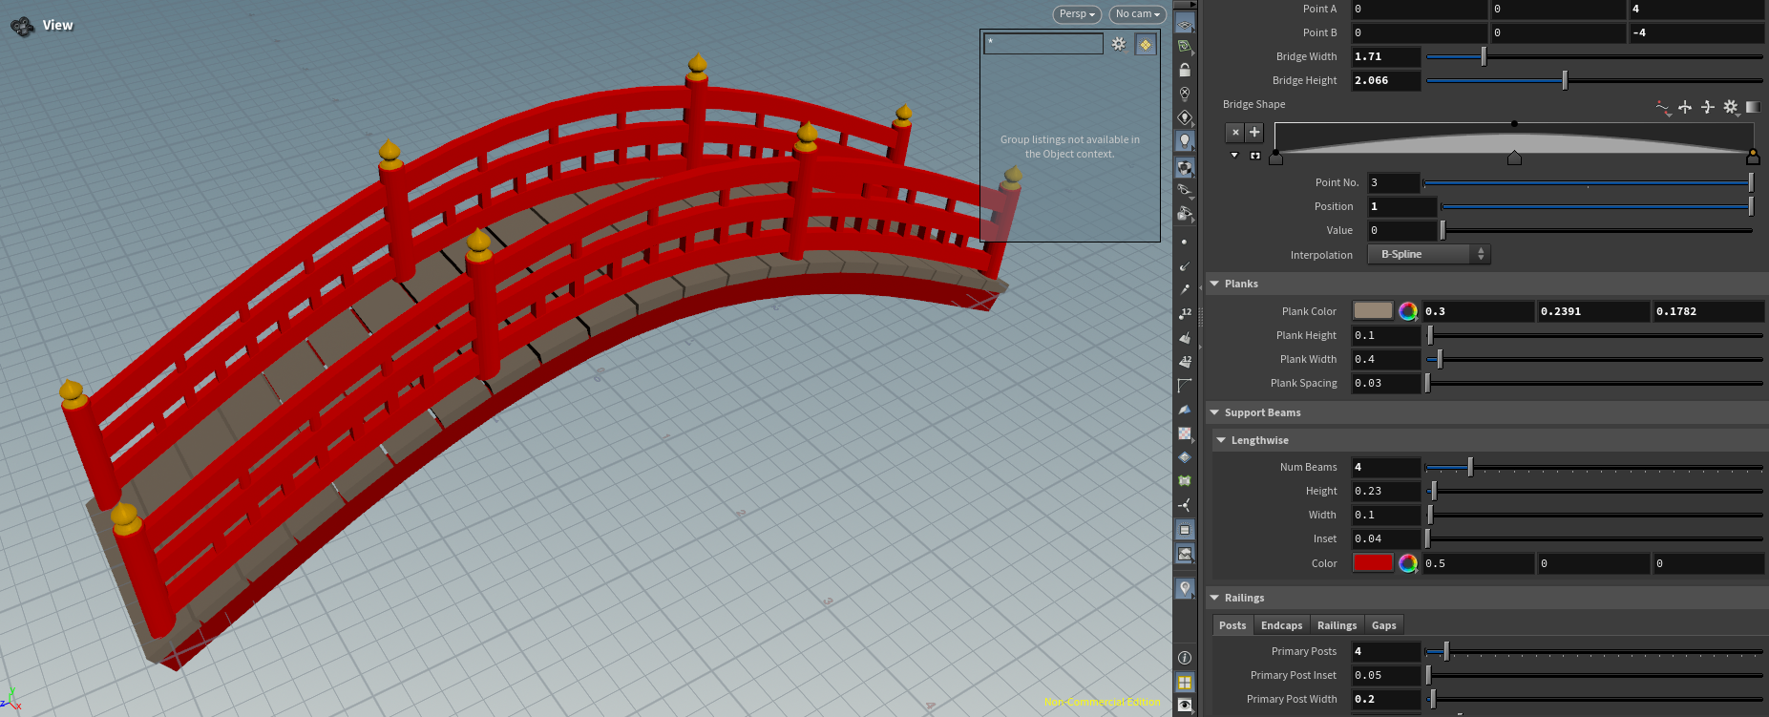Viewport: 1769px width, 717px height.
Task: Toggle the yellow group selection highlight button
Action: (x=1146, y=44)
